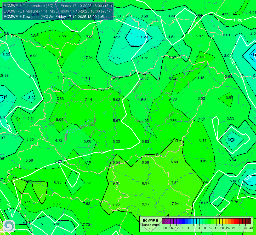Click the 1020 isobar pressure label
This screenshot has height=235, width=256.
[x=238, y=20]
